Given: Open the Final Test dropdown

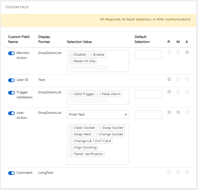Looking at the screenshot, I should [98, 115].
